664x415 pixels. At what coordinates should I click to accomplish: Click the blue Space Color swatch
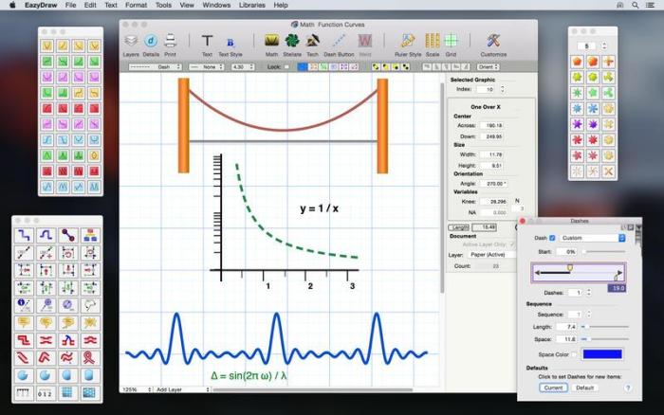(602, 354)
